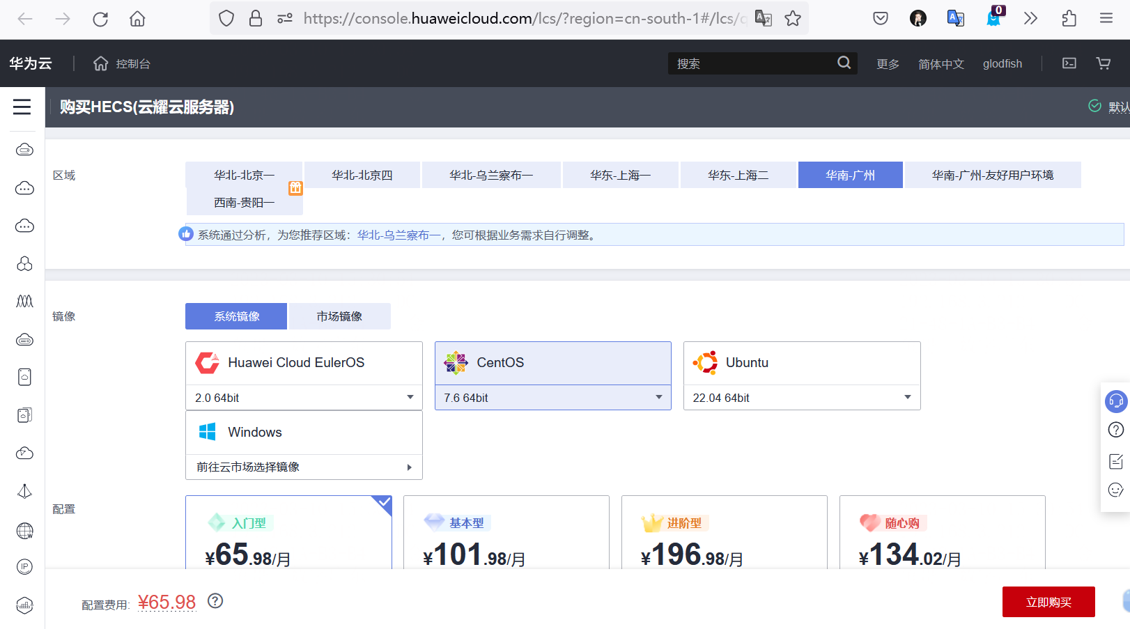Image resolution: width=1130 pixels, height=629 pixels.
Task: Go to the browser home page
Action: (x=137, y=19)
